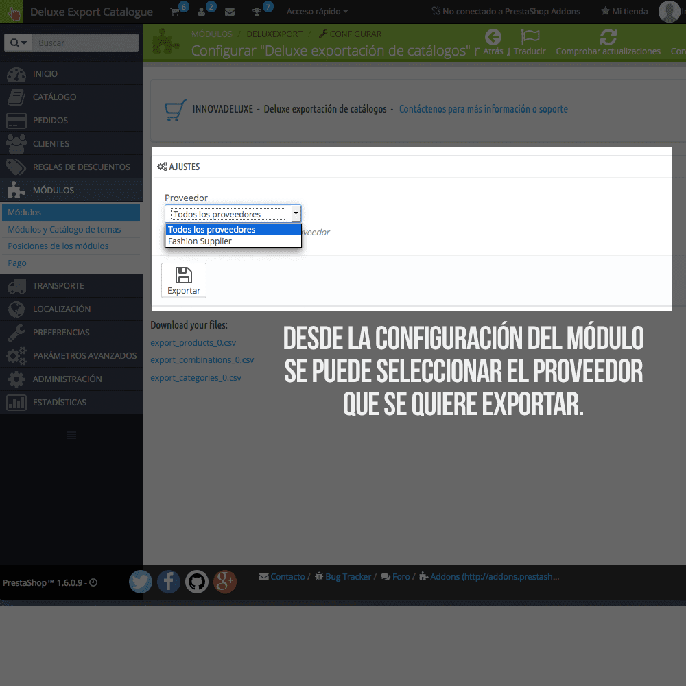Viewport: 686px width, 686px height.
Task: Click Contáctenos para más información o soporte
Action: point(484,109)
